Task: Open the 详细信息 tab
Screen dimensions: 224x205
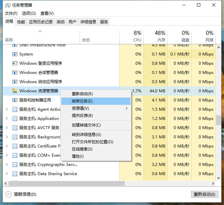Action: (x=88, y=22)
